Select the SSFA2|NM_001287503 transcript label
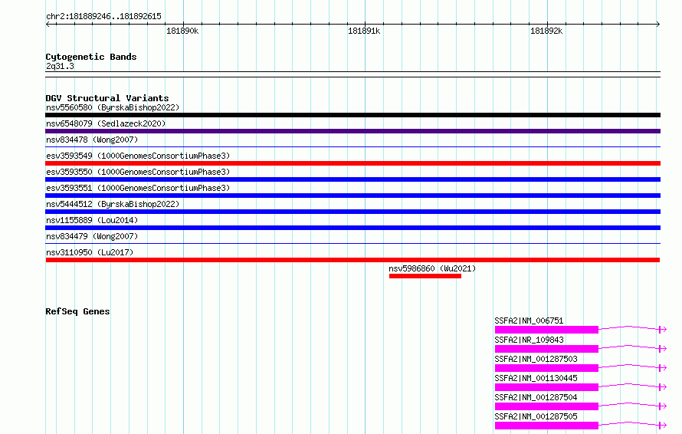Image resolution: width=682 pixels, height=434 pixels. (536, 359)
